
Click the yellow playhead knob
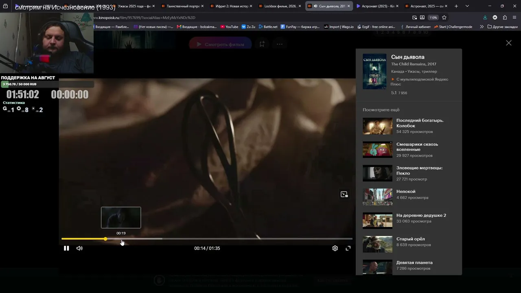(x=105, y=239)
